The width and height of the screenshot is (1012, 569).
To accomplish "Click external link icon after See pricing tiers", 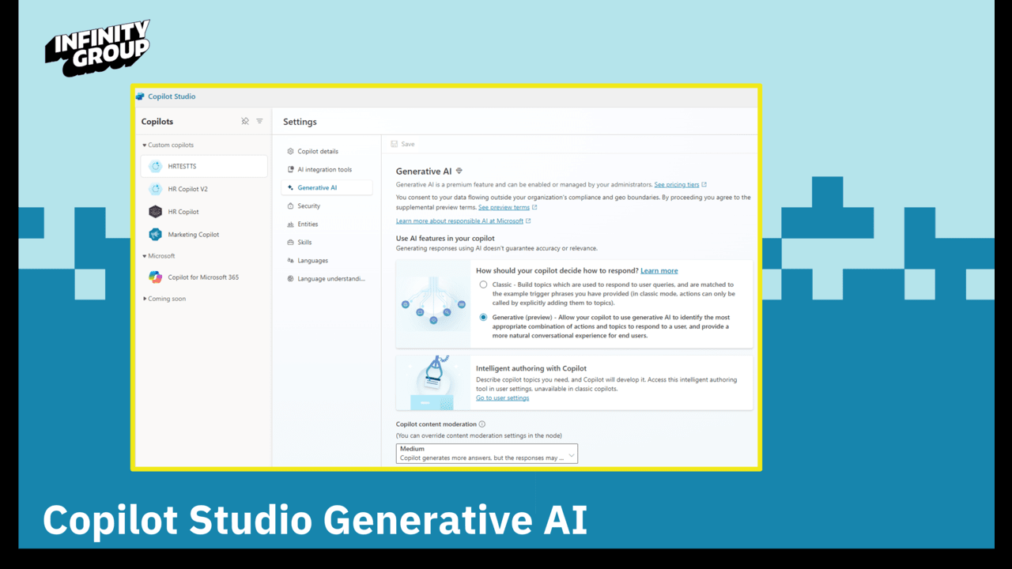I will tap(704, 185).
